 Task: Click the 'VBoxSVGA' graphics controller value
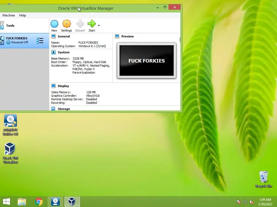tap(93, 96)
